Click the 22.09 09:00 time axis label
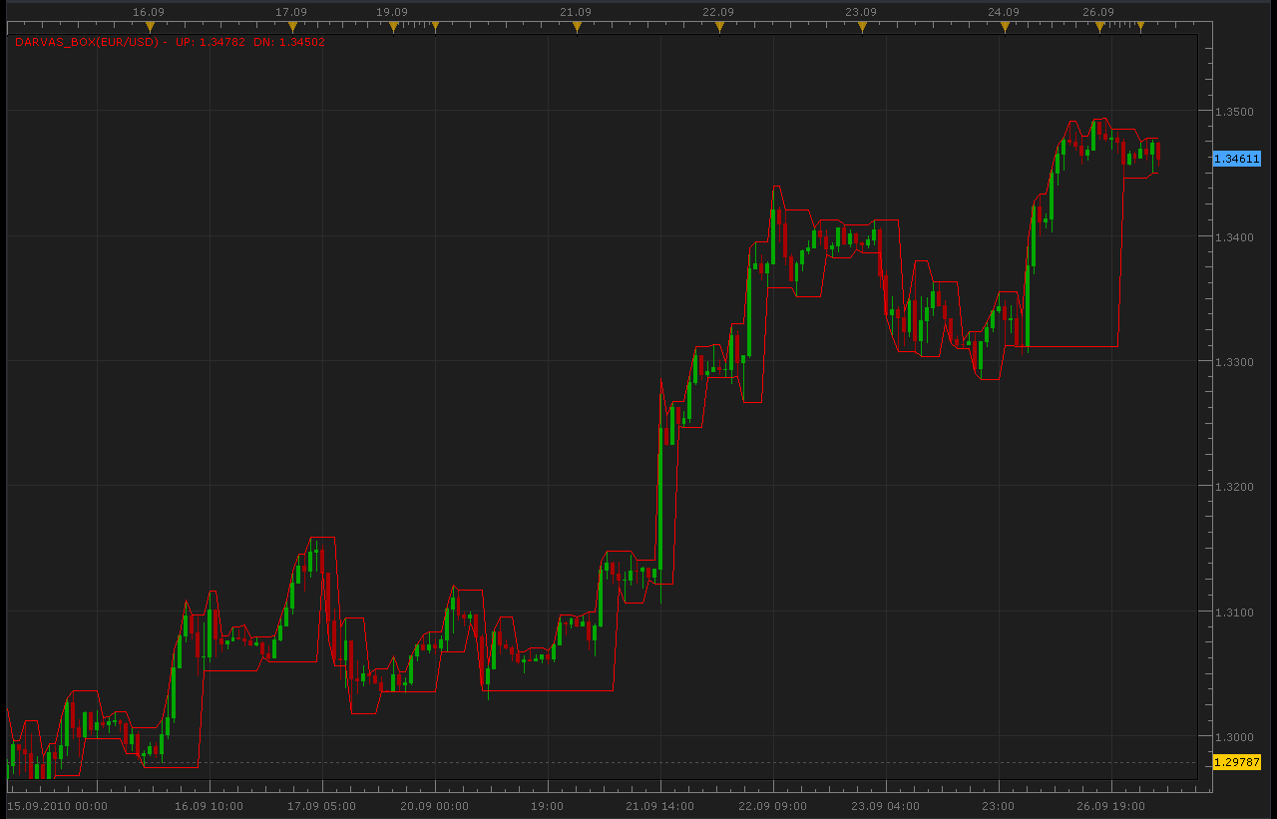Screen dimensions: 1277x819 tap(772, 806)
